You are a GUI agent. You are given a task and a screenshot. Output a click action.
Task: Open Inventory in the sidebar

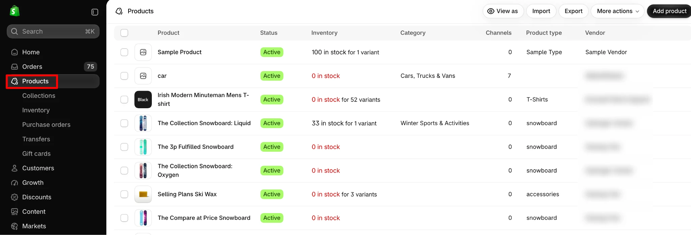point(36,110)
